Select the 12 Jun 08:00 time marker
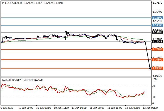164x111 pixels. tap(150, 108)
